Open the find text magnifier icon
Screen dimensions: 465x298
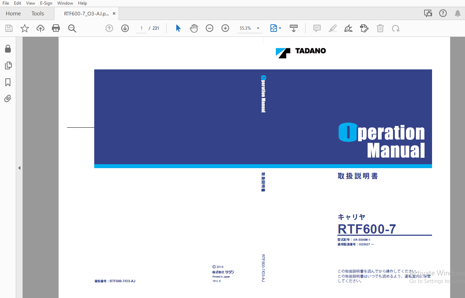(72, 28)
